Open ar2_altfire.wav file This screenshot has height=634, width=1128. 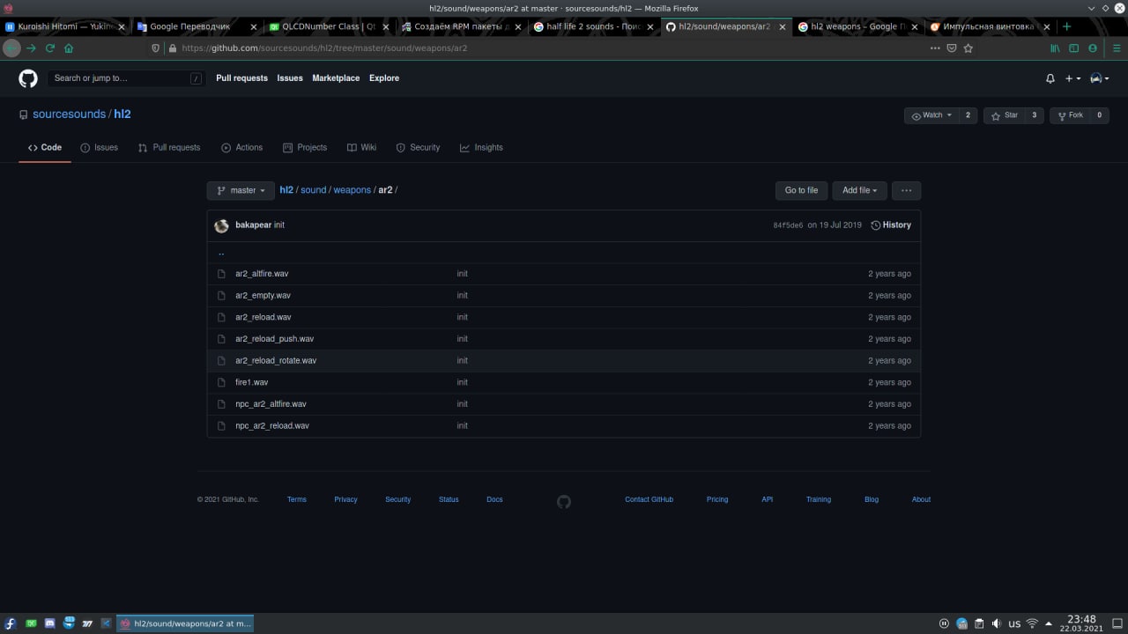tap(262, 274)
